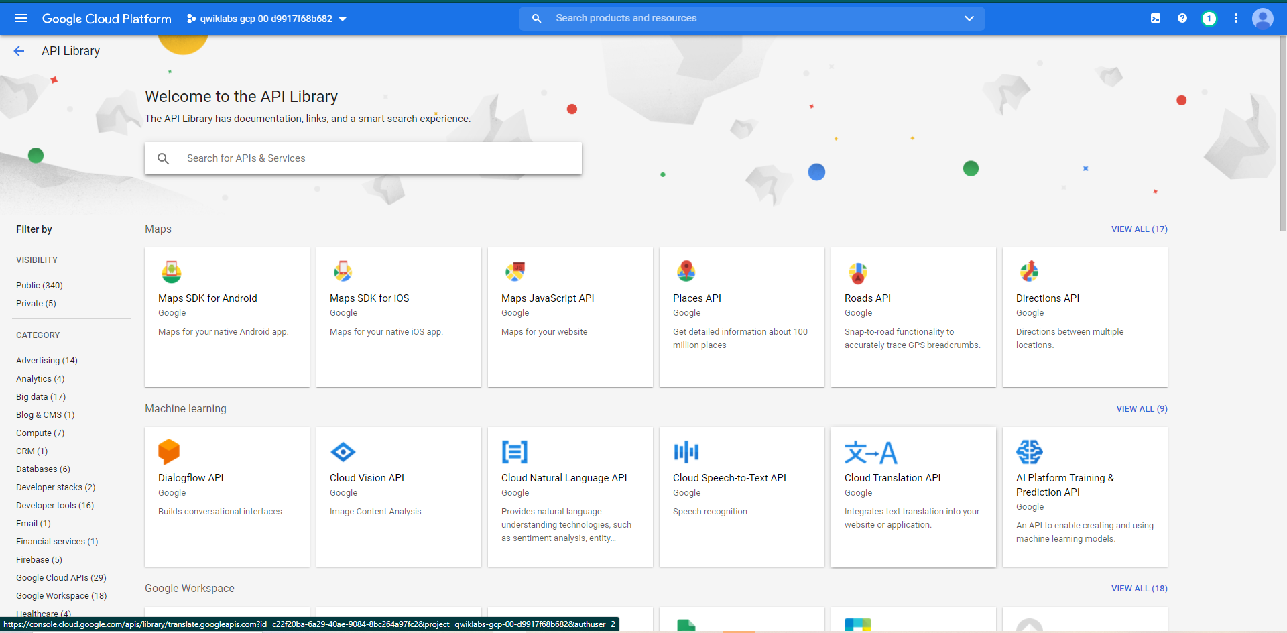Open the Cloud Vision API title
This screenshot has width=1287, height=633.
coord(367,478)
